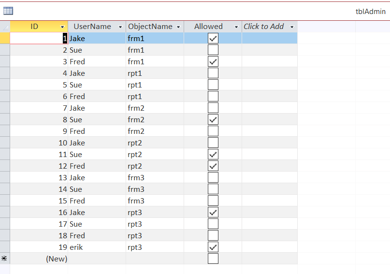Click ObjectName 'rpt2' in record 10
The image size is (390, 274).
click(x=155, y=143)
